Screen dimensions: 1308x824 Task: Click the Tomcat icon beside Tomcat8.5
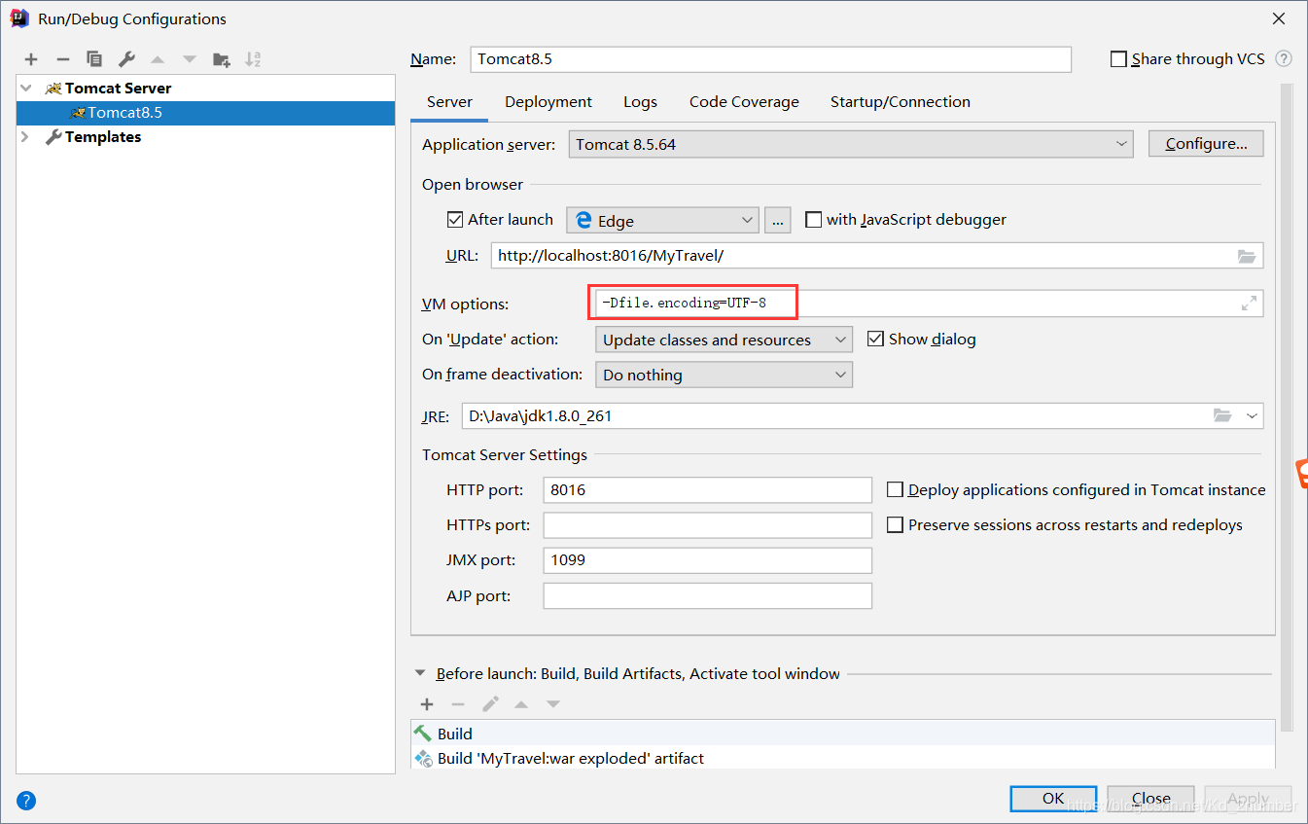pos(78,113)
